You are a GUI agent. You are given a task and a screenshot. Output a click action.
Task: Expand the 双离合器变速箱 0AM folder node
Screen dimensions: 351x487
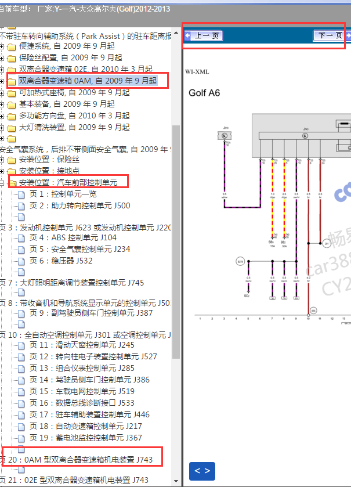pyautogui.click(x=2, y=82)
